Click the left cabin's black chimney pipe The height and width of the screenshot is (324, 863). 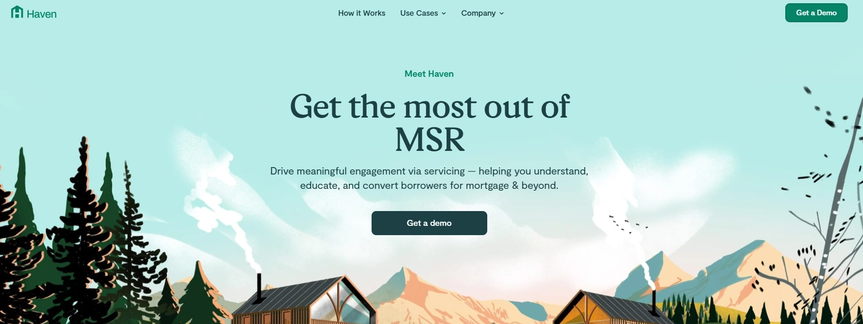[259, 287]
